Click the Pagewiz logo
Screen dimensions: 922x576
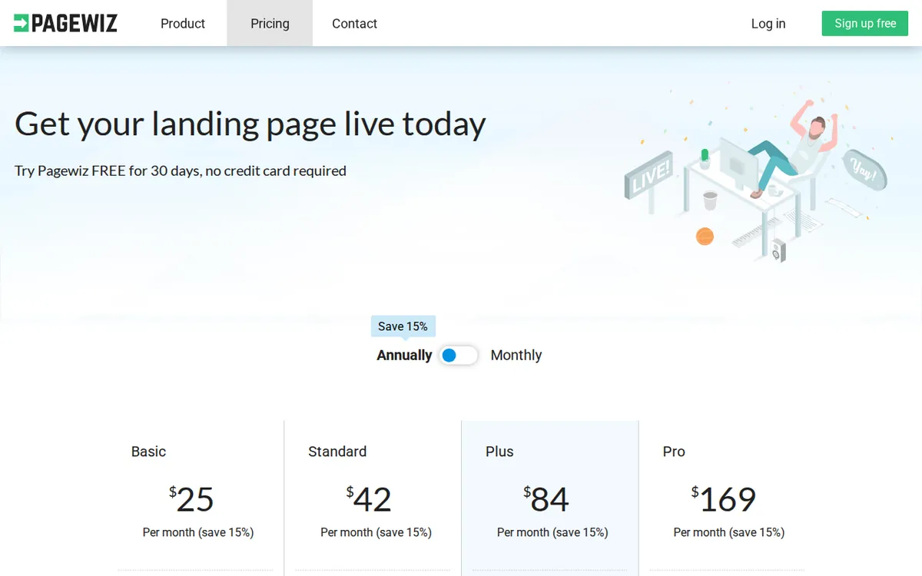65,23
